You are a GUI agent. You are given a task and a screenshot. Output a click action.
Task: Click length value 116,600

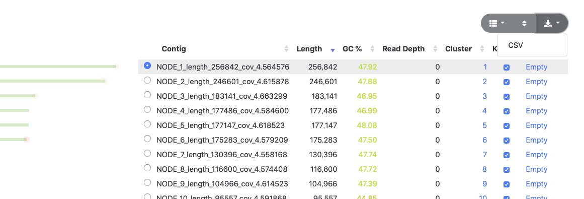[x=323, y=169]
